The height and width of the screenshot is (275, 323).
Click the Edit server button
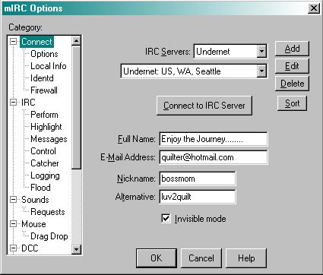coord(292,66)
